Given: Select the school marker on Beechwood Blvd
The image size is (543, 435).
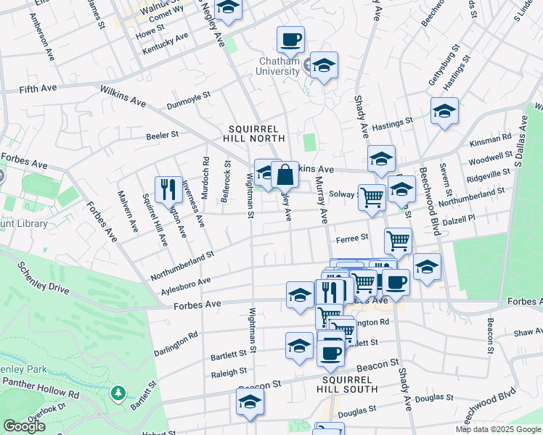Looking at the screenshot, I should (x=428, y=270).
